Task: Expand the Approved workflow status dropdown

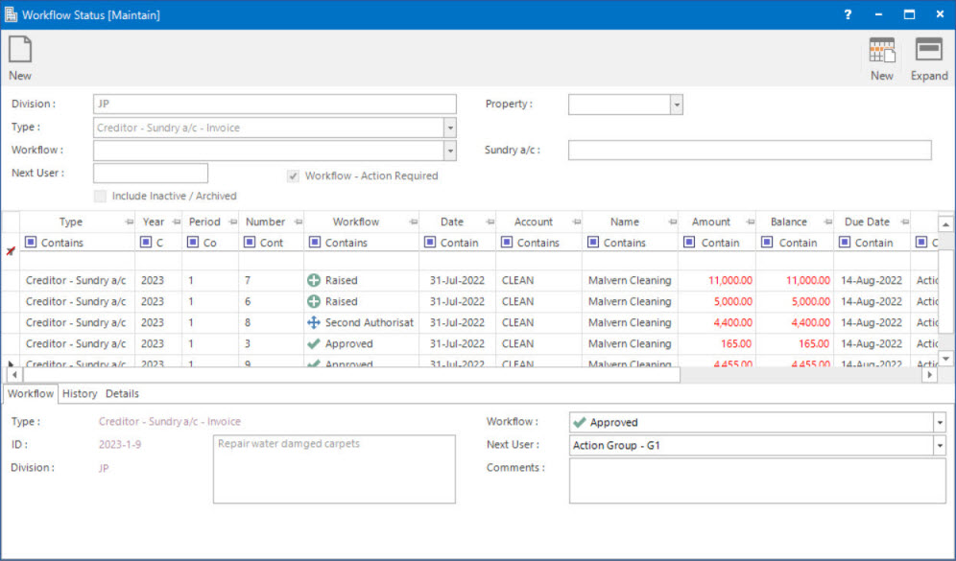Action: (x=938, y=422)
